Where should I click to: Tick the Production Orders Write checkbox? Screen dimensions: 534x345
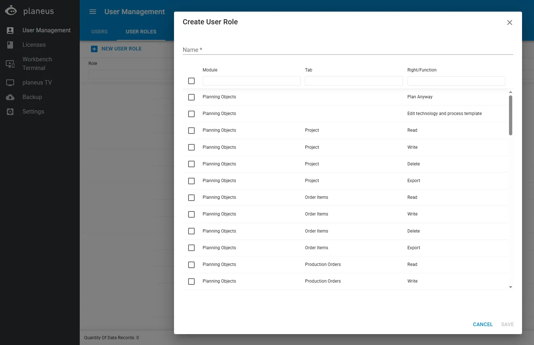pos(191,282)
